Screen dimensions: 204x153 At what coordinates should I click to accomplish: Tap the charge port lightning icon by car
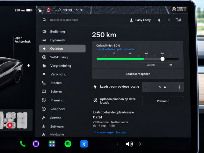point(28,65)
